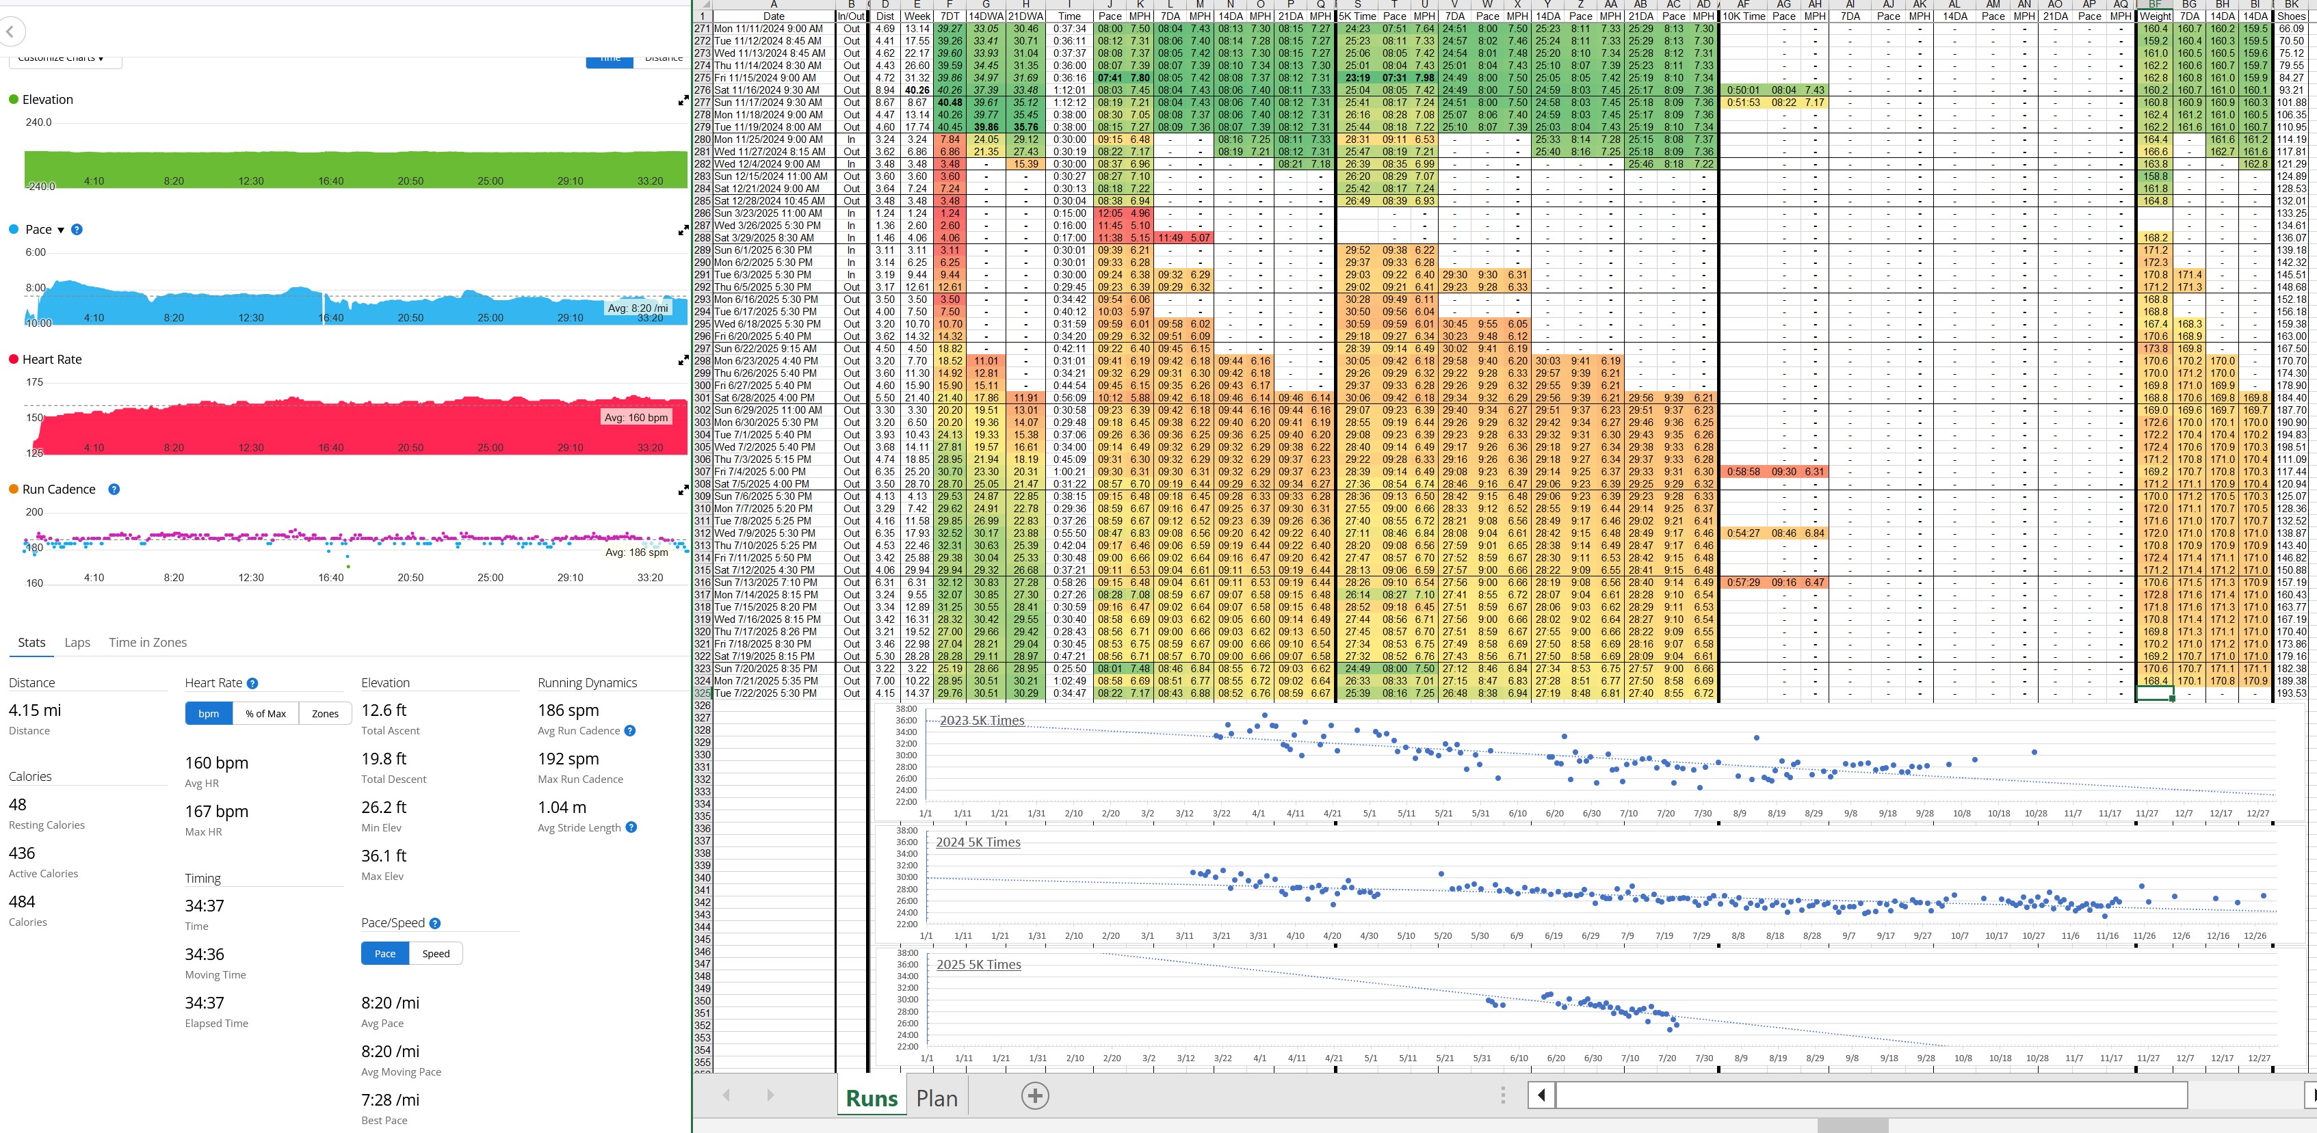Select column BF header in Excel
The width and height of the screenshot is (2317, 1133).
click(2155, 5)
